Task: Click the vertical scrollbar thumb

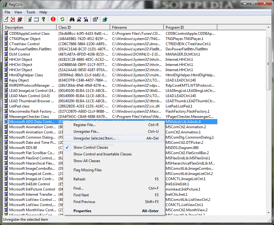Action: click(x=268, y=64)
